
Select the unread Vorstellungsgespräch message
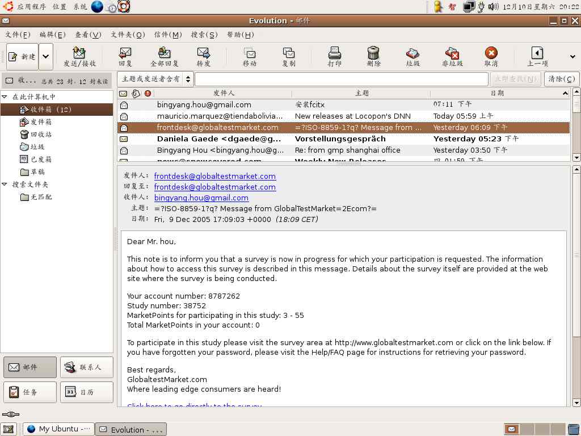tap(344, 139)
